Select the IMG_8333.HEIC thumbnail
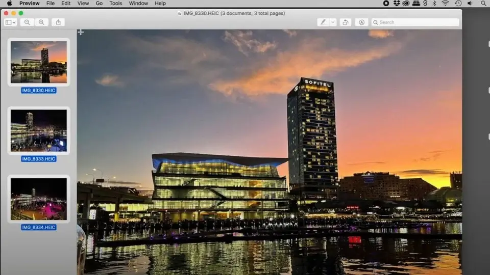This screenshot has height=275, width=490. (x=39, y=130)
